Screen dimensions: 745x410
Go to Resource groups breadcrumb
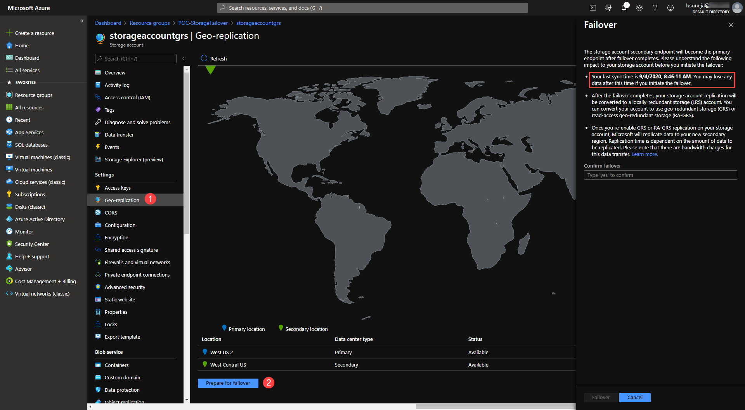tap(150, 23)
